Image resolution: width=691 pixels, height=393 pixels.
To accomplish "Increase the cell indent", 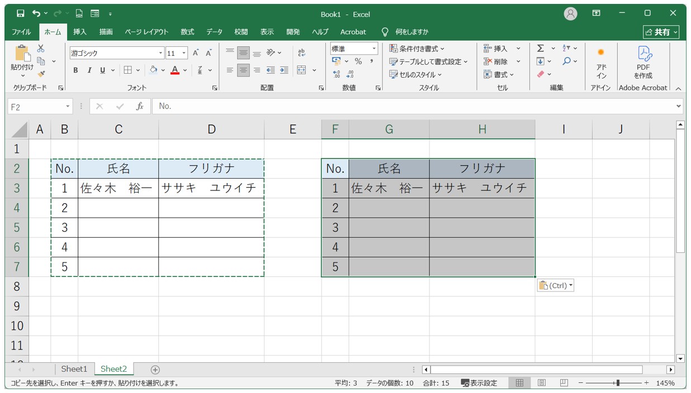I will pos(284,70).
